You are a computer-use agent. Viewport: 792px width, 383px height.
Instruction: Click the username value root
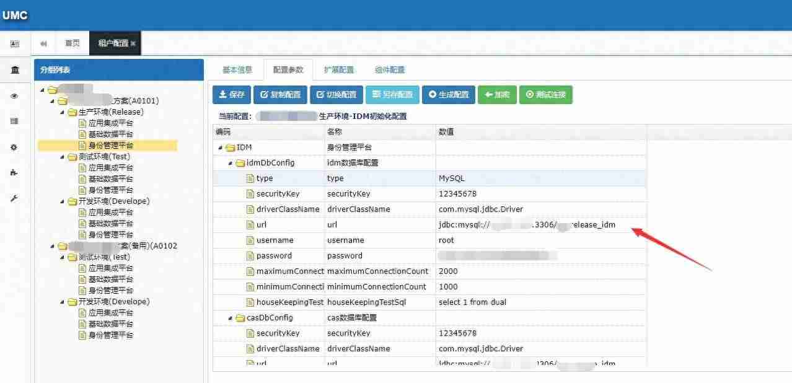click(x=541, y=240)
